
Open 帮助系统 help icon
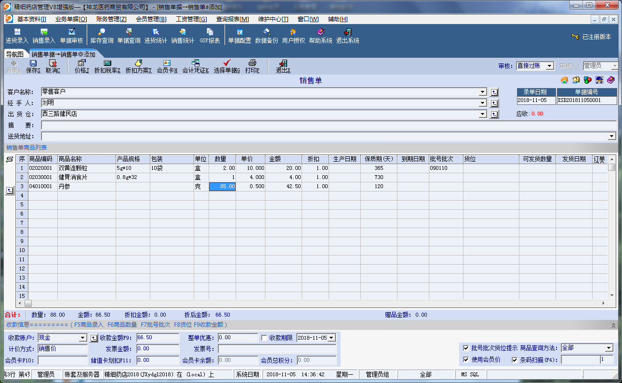pos(320,36)
